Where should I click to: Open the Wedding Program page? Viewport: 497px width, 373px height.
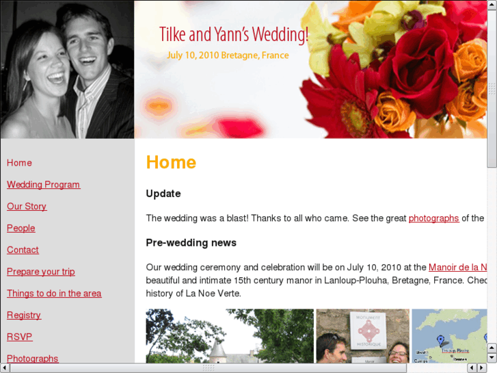pyautogui.click(x=44, y=184)
